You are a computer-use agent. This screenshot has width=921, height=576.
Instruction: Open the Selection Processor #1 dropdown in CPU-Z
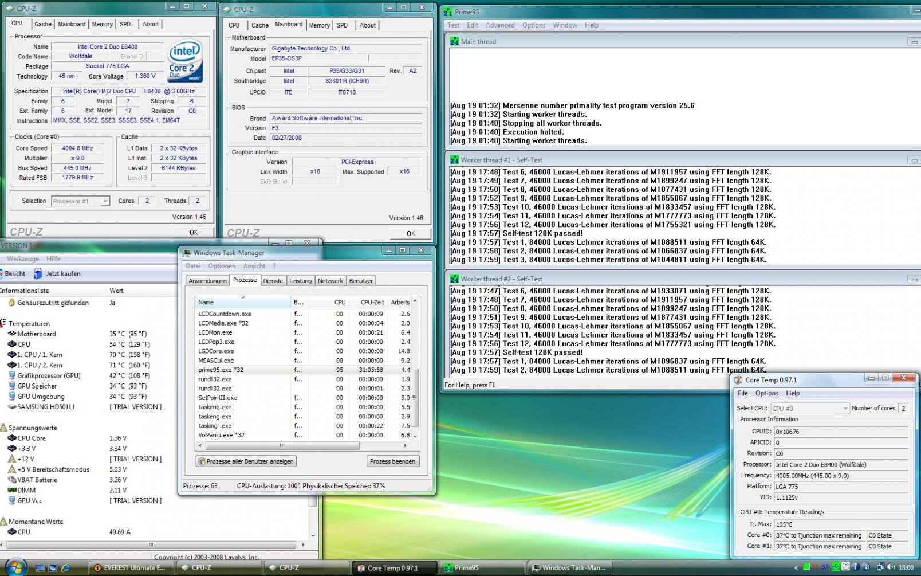pos(80,201)
